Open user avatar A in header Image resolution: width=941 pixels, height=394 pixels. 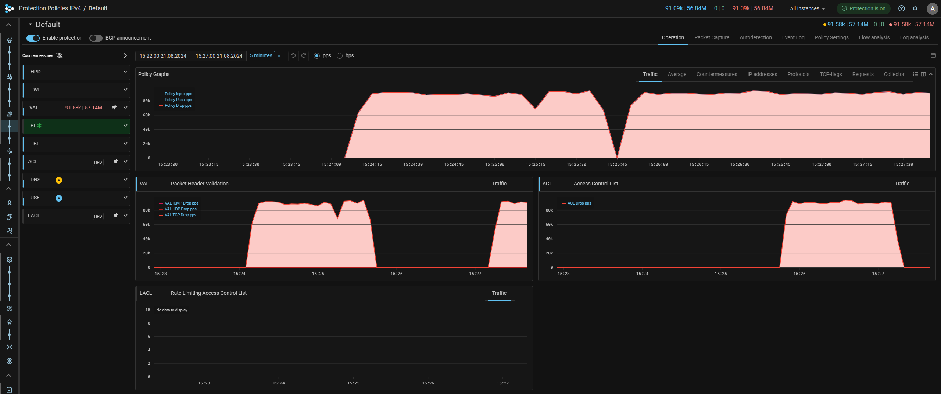[x=932, y=8]
